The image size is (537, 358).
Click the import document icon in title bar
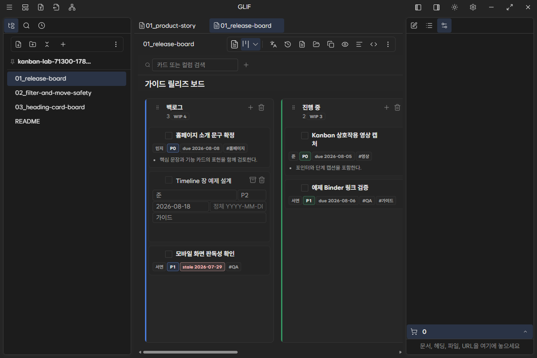coord(56,7)
